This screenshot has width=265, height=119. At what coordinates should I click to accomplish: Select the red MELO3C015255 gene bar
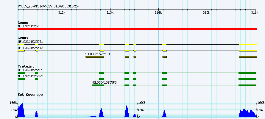(x=137, y=29)
